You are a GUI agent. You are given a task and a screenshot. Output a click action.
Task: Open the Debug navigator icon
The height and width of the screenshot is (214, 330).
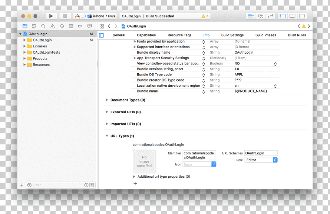click(x=71, y=26)
